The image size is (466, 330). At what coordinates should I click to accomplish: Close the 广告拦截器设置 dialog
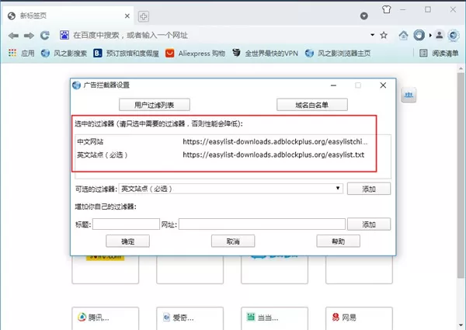tap(383, 85)
